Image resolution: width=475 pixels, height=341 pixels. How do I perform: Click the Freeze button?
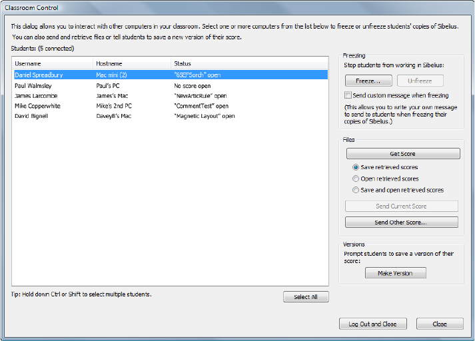pos(368,81)
